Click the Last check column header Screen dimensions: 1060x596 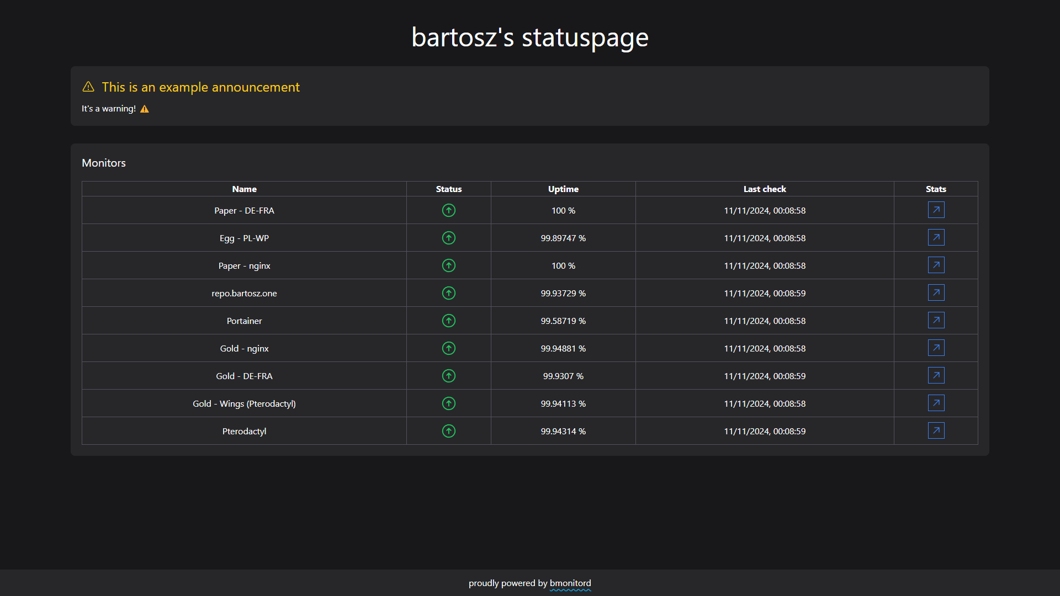(764, 189)
